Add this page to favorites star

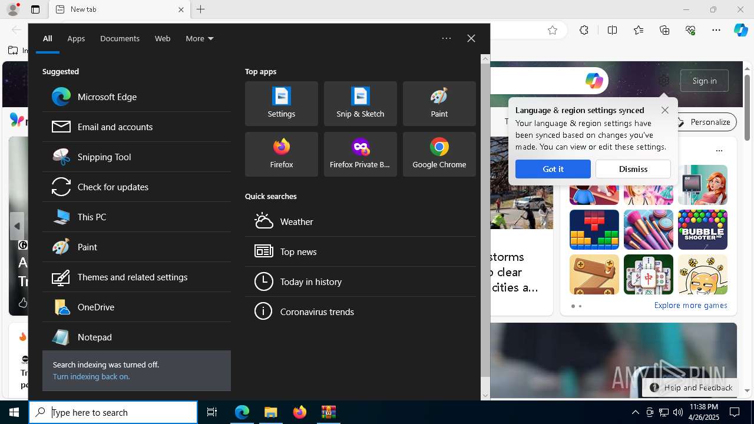pos(553,30)
